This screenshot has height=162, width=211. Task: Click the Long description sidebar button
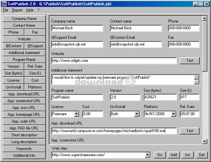tap(24, 142)
